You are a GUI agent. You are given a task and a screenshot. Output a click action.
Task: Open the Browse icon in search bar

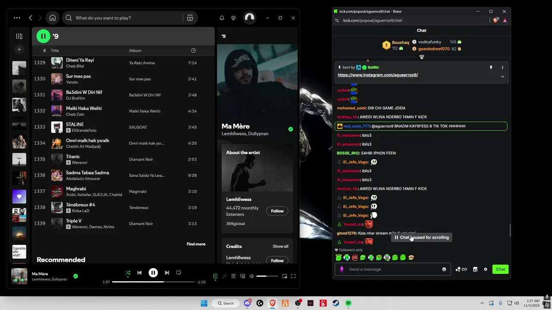click(190, 18)
